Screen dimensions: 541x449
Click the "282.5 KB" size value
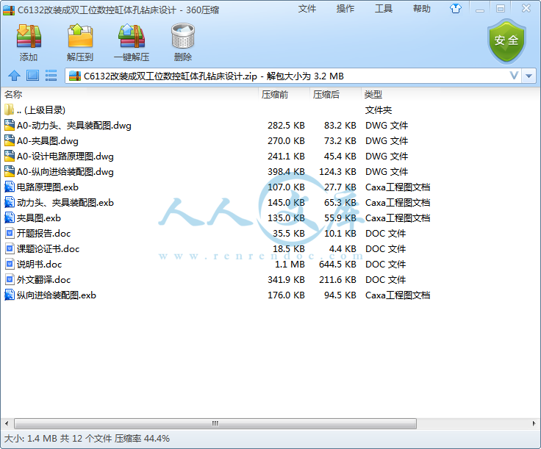click(286, 126)
